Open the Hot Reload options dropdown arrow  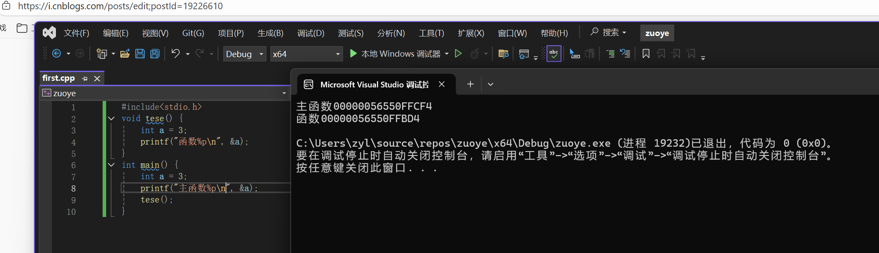[x=486, y=54]
